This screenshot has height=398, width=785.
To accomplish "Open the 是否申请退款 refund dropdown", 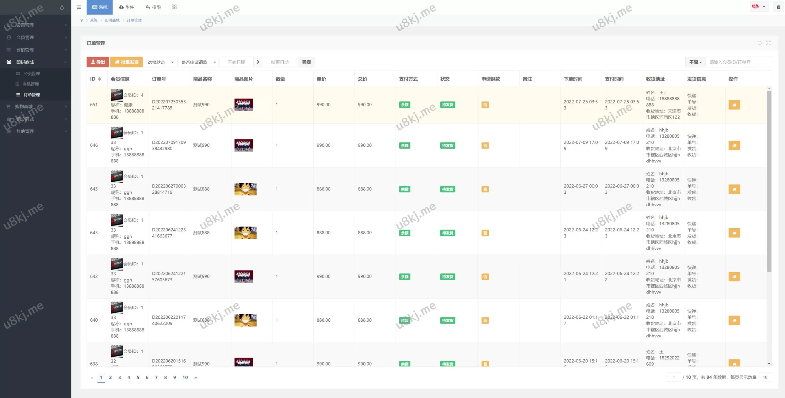I will (198, 62).
